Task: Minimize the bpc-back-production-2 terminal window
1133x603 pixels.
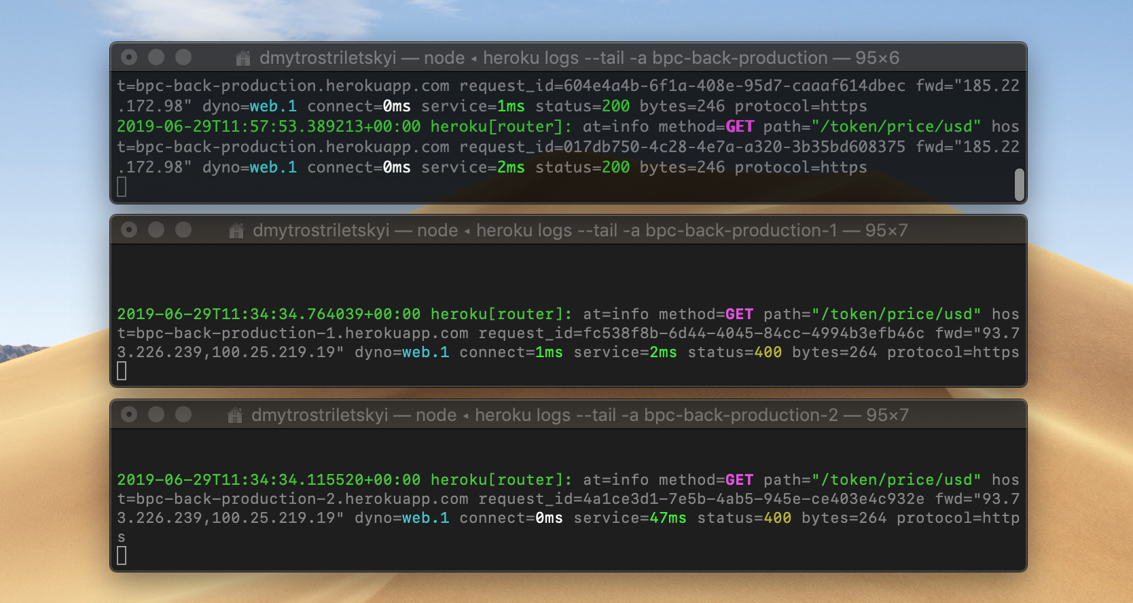Action: [x=156, y=415]
